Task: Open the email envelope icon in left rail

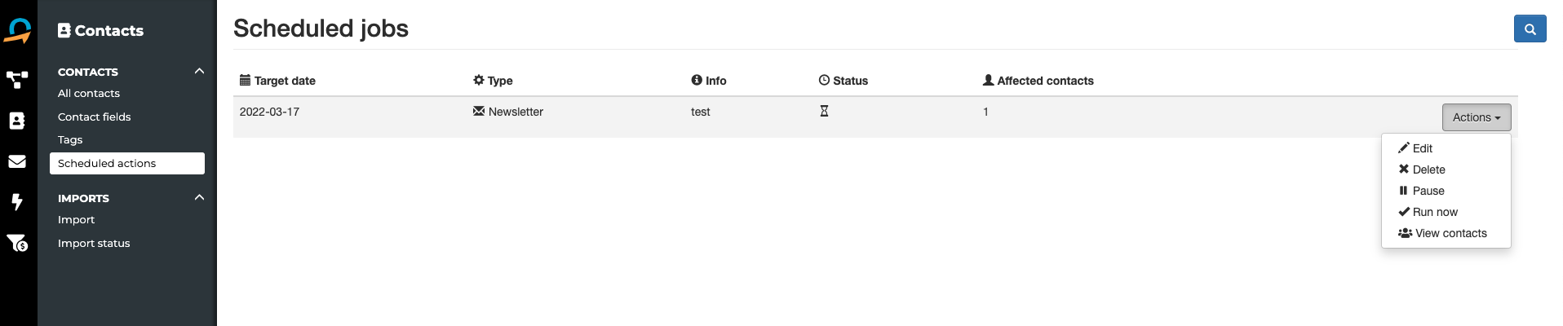Action: pos(17,161)
